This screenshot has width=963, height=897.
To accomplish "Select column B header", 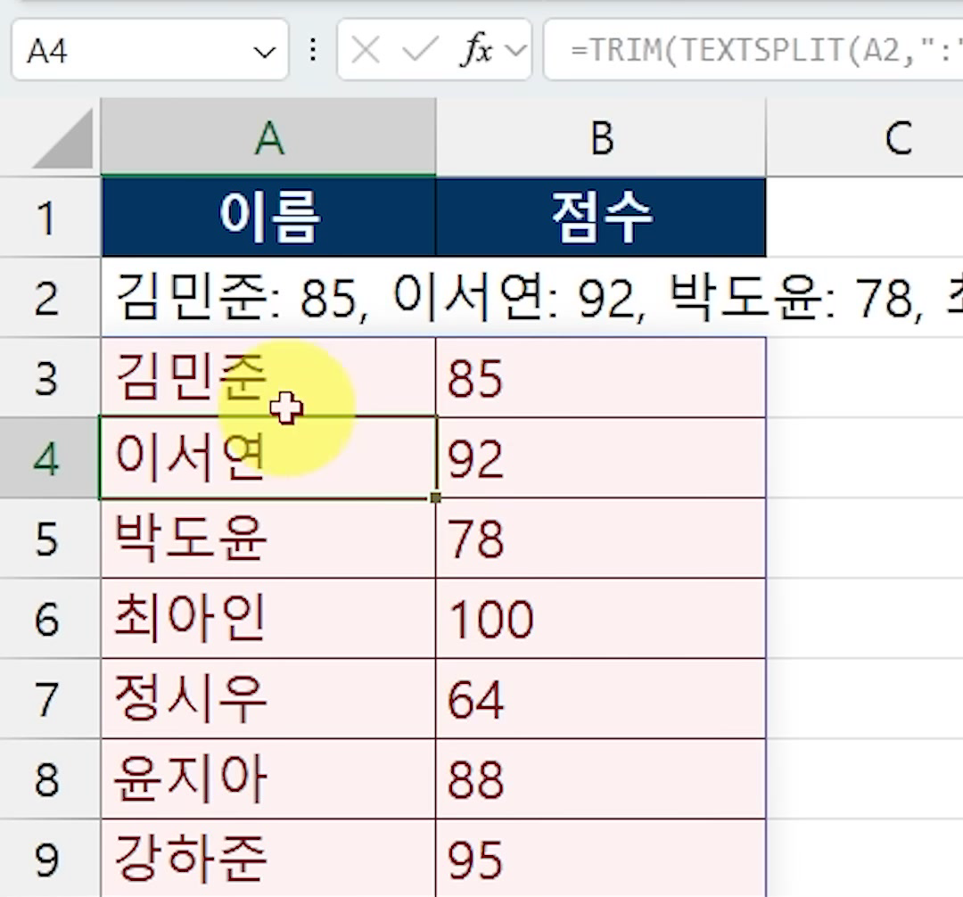I will pos(601,137).
